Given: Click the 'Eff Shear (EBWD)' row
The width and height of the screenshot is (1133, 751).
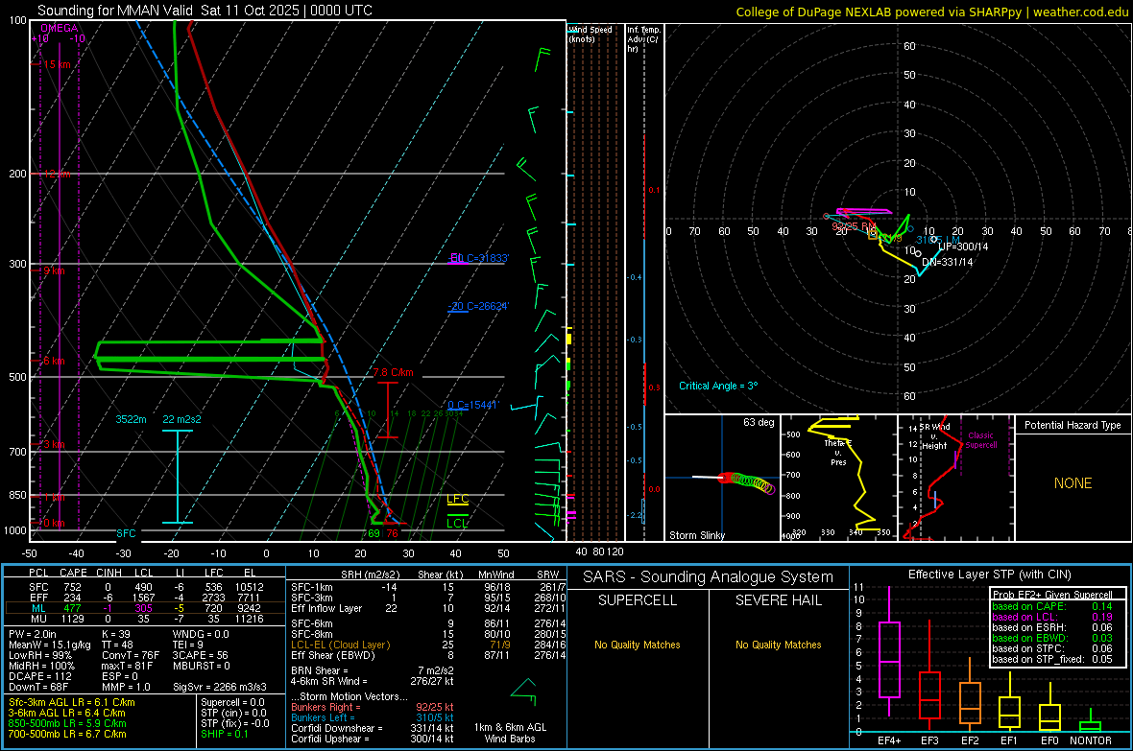Looking at the screenshot, I should pos(428,655).
